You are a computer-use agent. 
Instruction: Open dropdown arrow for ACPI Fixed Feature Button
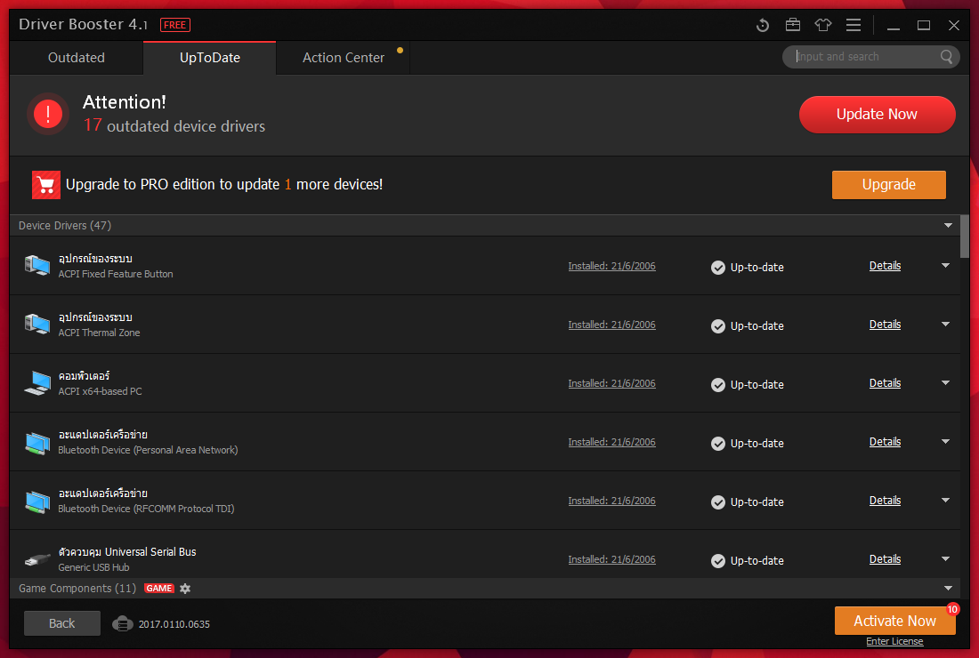tap(945, 266)
